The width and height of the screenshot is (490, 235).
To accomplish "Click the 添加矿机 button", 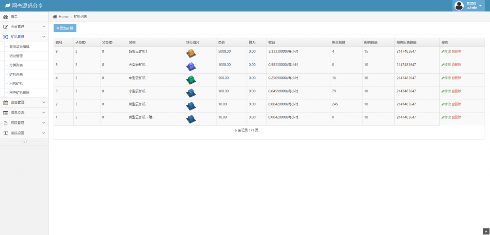I will 65,28.
